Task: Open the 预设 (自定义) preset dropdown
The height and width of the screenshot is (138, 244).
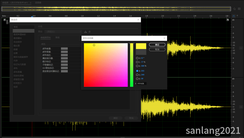Action: pos(63,32)
